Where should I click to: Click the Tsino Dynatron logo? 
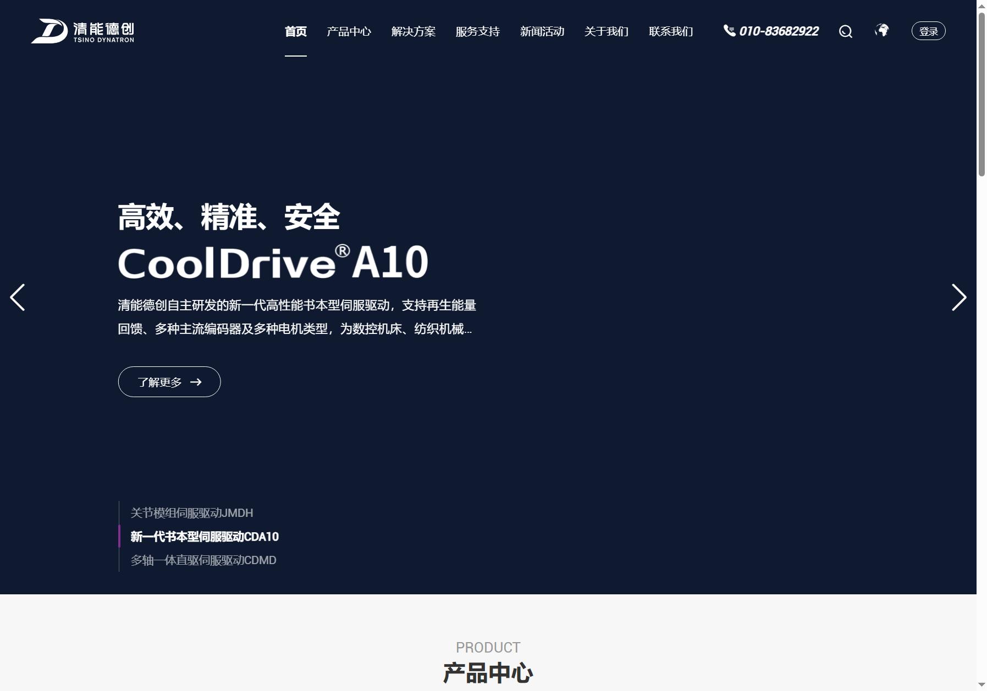tap(82, 31)
